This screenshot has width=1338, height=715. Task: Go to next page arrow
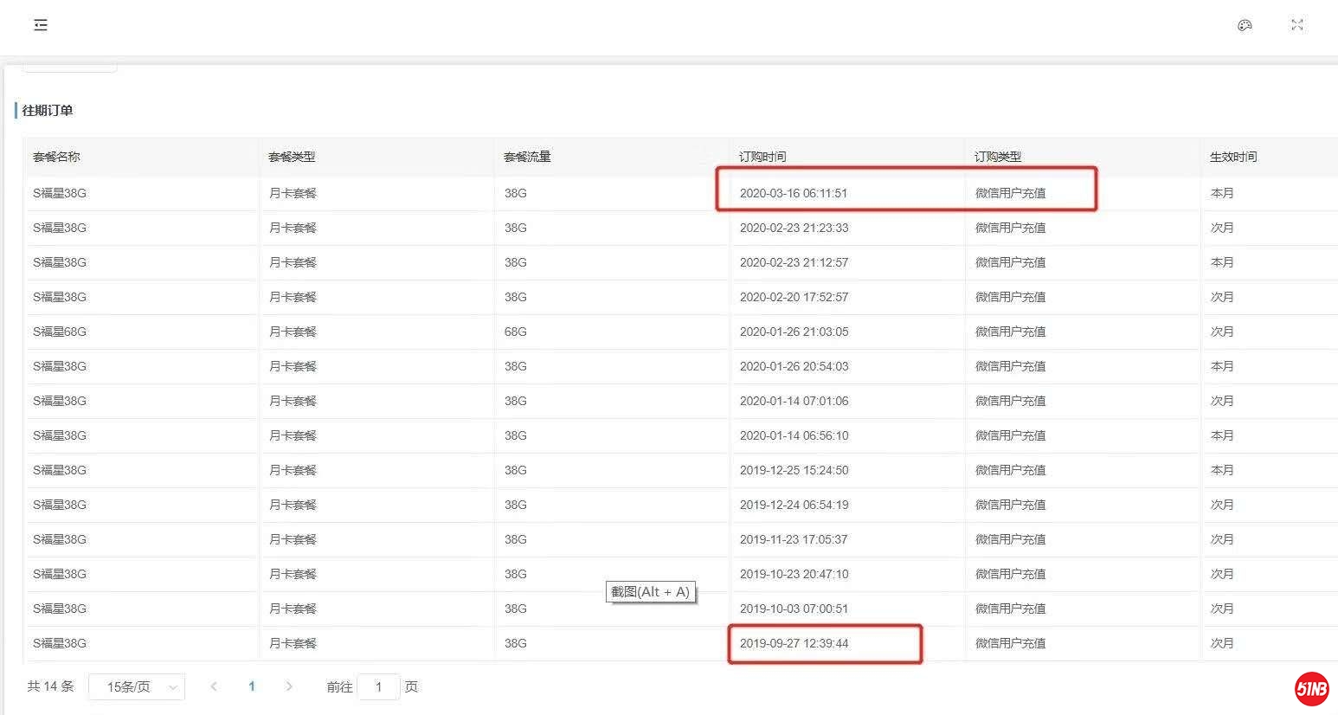pos(289,686)
